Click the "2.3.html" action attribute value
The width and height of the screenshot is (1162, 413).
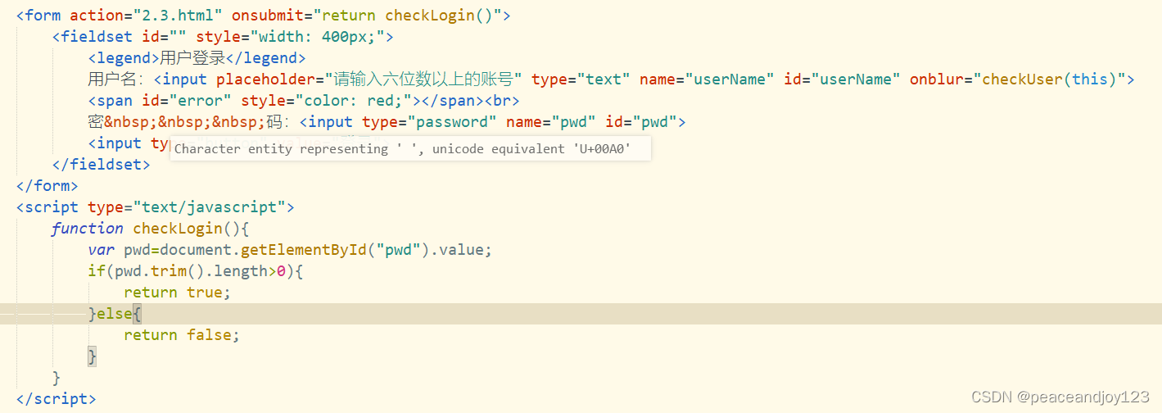[x=178, y=16]
